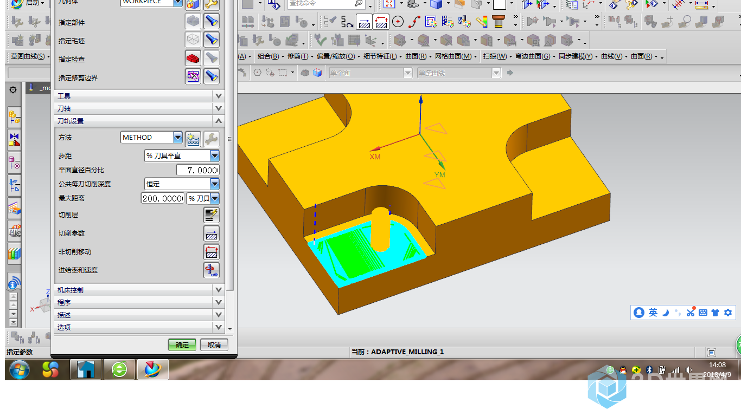Click the create new method icon beside METHOD

[x=193, y=139]
